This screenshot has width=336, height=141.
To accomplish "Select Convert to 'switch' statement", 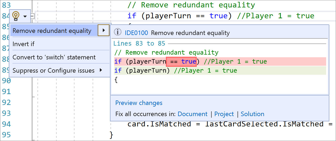I will (x=54, y=57).
